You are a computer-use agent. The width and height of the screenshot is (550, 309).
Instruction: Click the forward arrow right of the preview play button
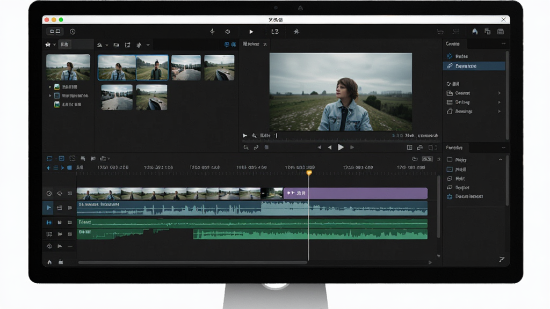pyautogui.click(x=352, y=148)
